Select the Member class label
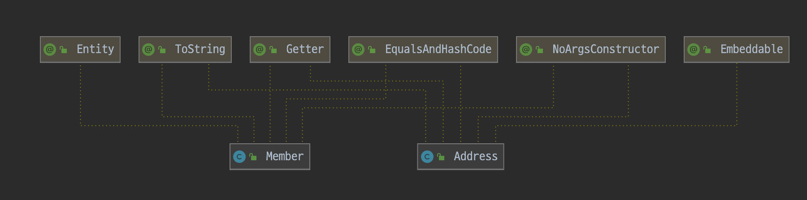807x200 pixels. pos(285,156)
